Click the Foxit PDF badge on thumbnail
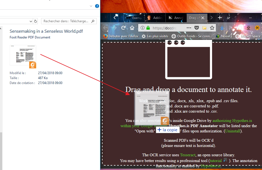The image size is (262, 170). (x=33, y=65)
